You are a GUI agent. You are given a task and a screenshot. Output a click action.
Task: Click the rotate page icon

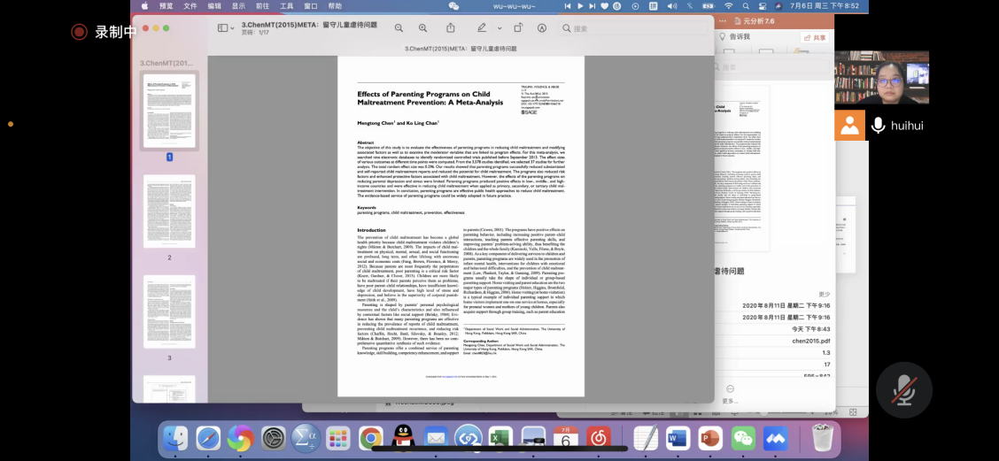click(x=517, y=28)
